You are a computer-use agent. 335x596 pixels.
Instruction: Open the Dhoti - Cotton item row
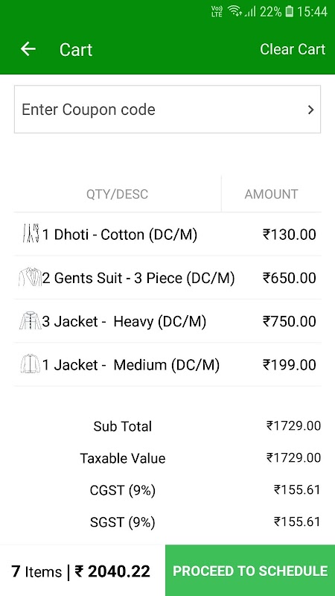(167, 234)
